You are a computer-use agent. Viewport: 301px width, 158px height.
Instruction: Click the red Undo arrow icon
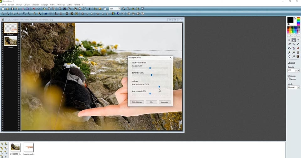[x=34, y=9]
